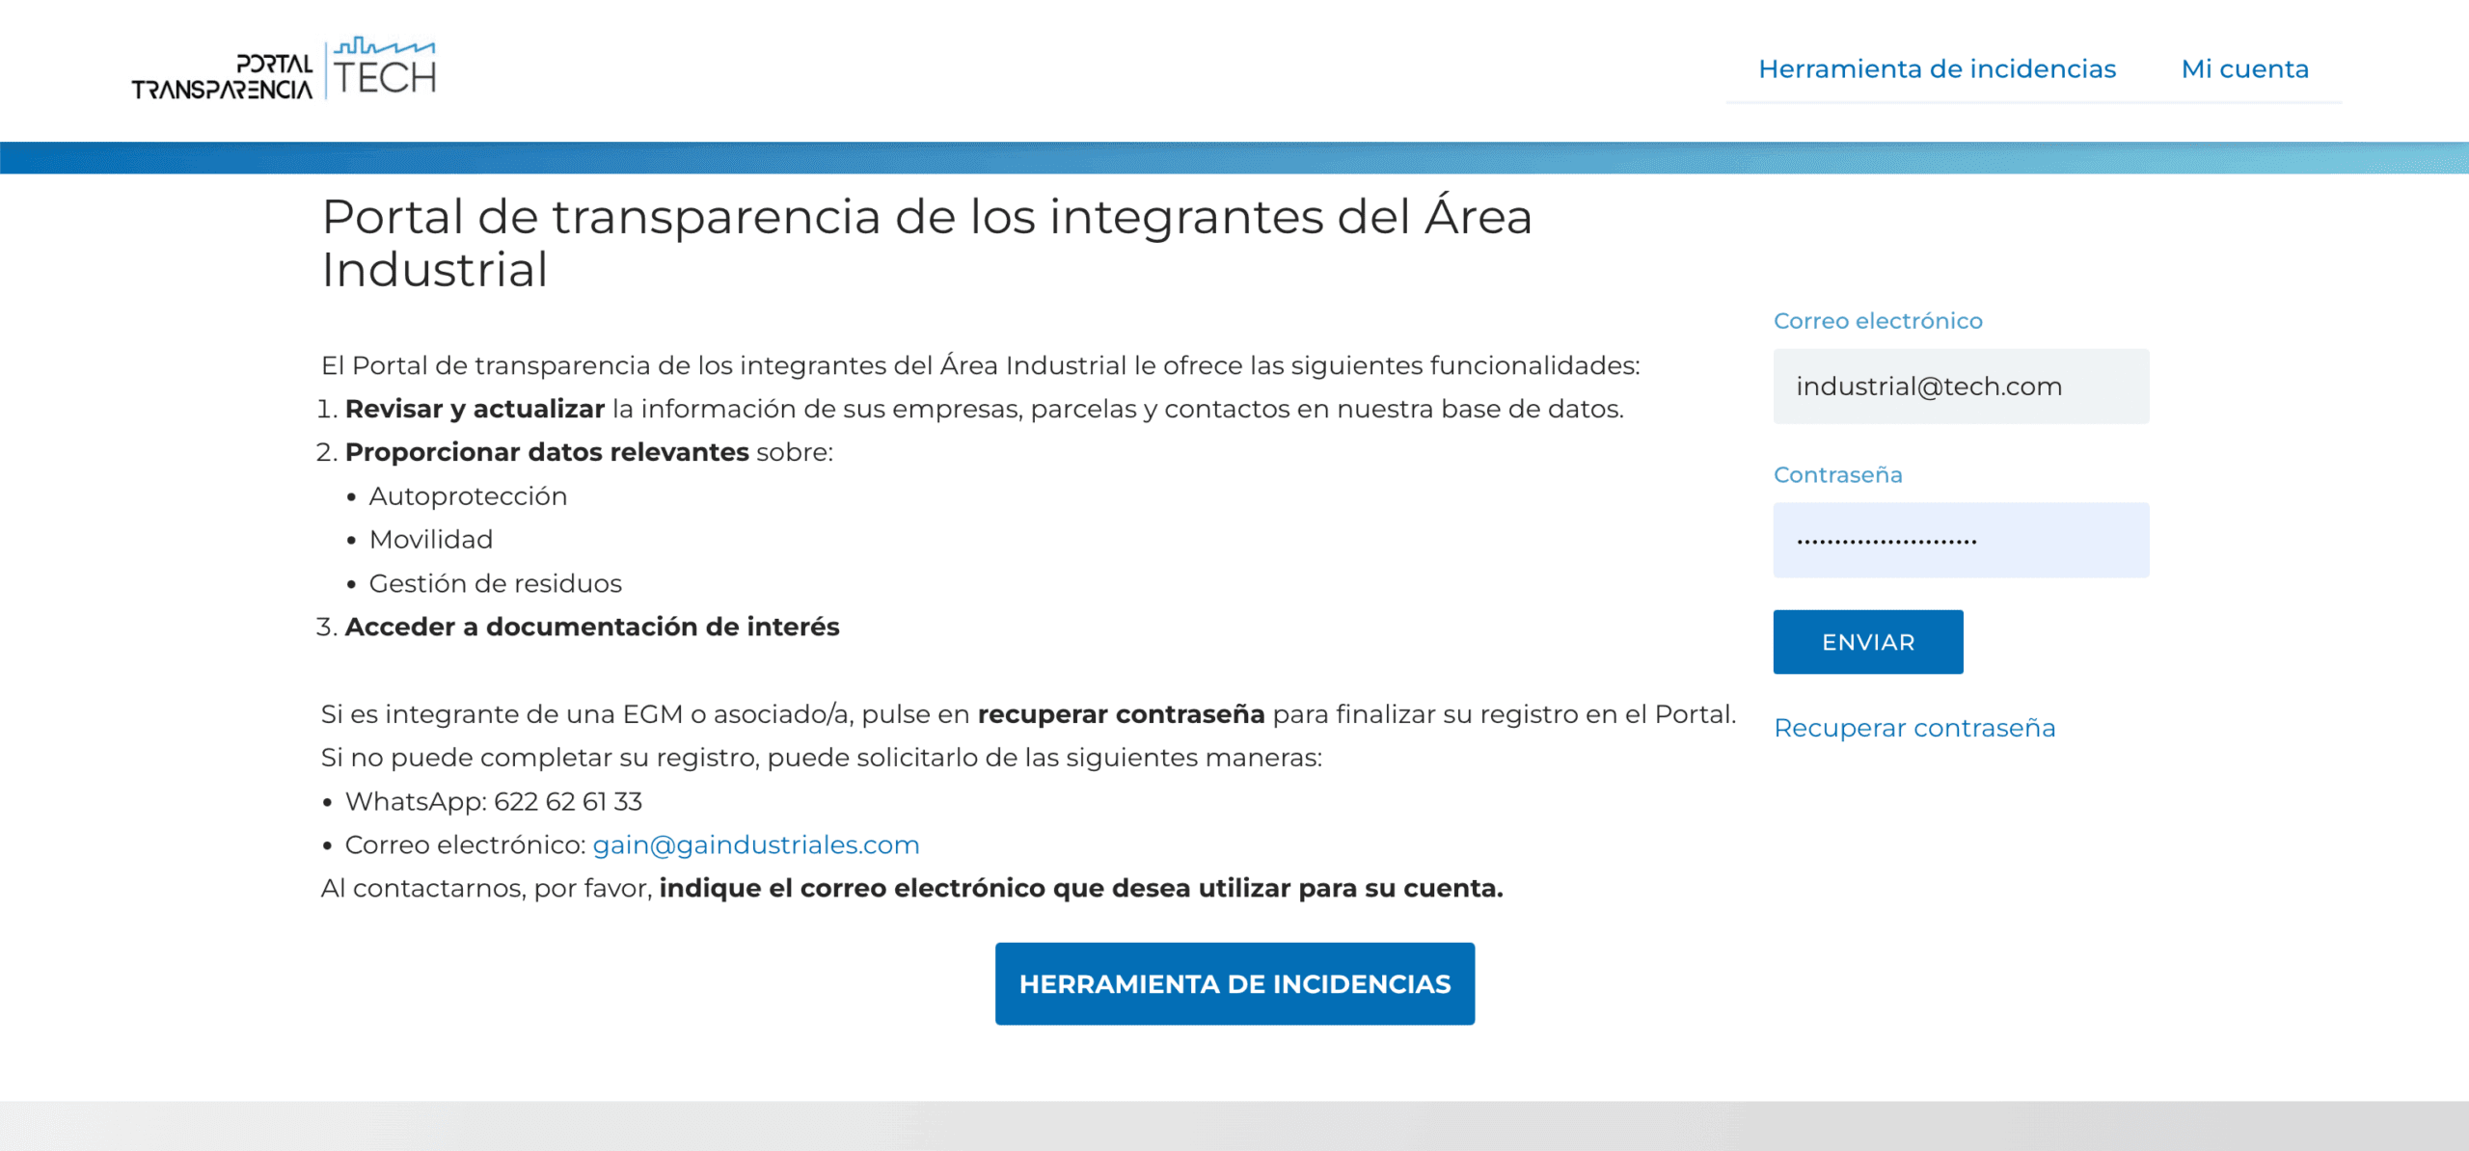Viewport: 2469px width, 1151px height.
Task: Select the Contraseña password field
Action: [1960, 540]
